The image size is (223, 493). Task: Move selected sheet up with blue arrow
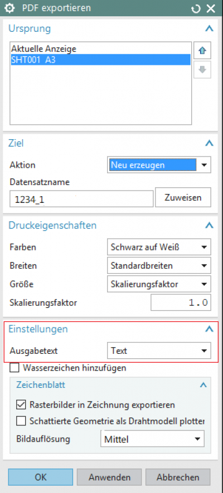[202, 51]
